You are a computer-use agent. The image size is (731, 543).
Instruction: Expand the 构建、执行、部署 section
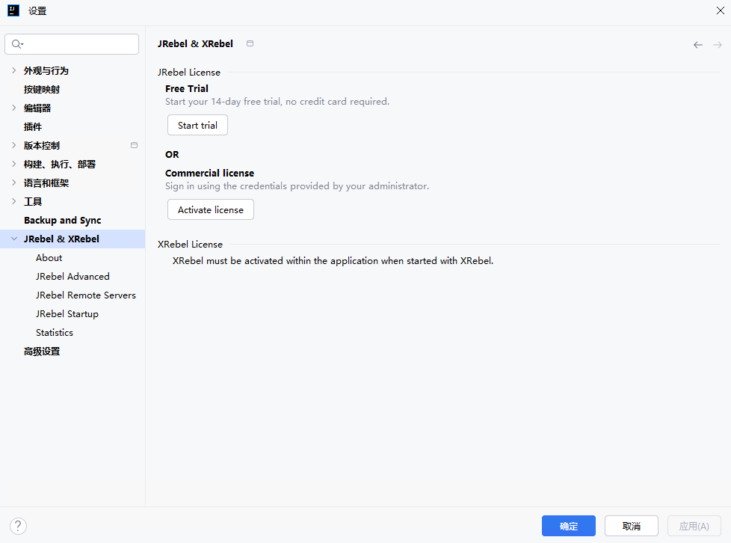(13, 164)
